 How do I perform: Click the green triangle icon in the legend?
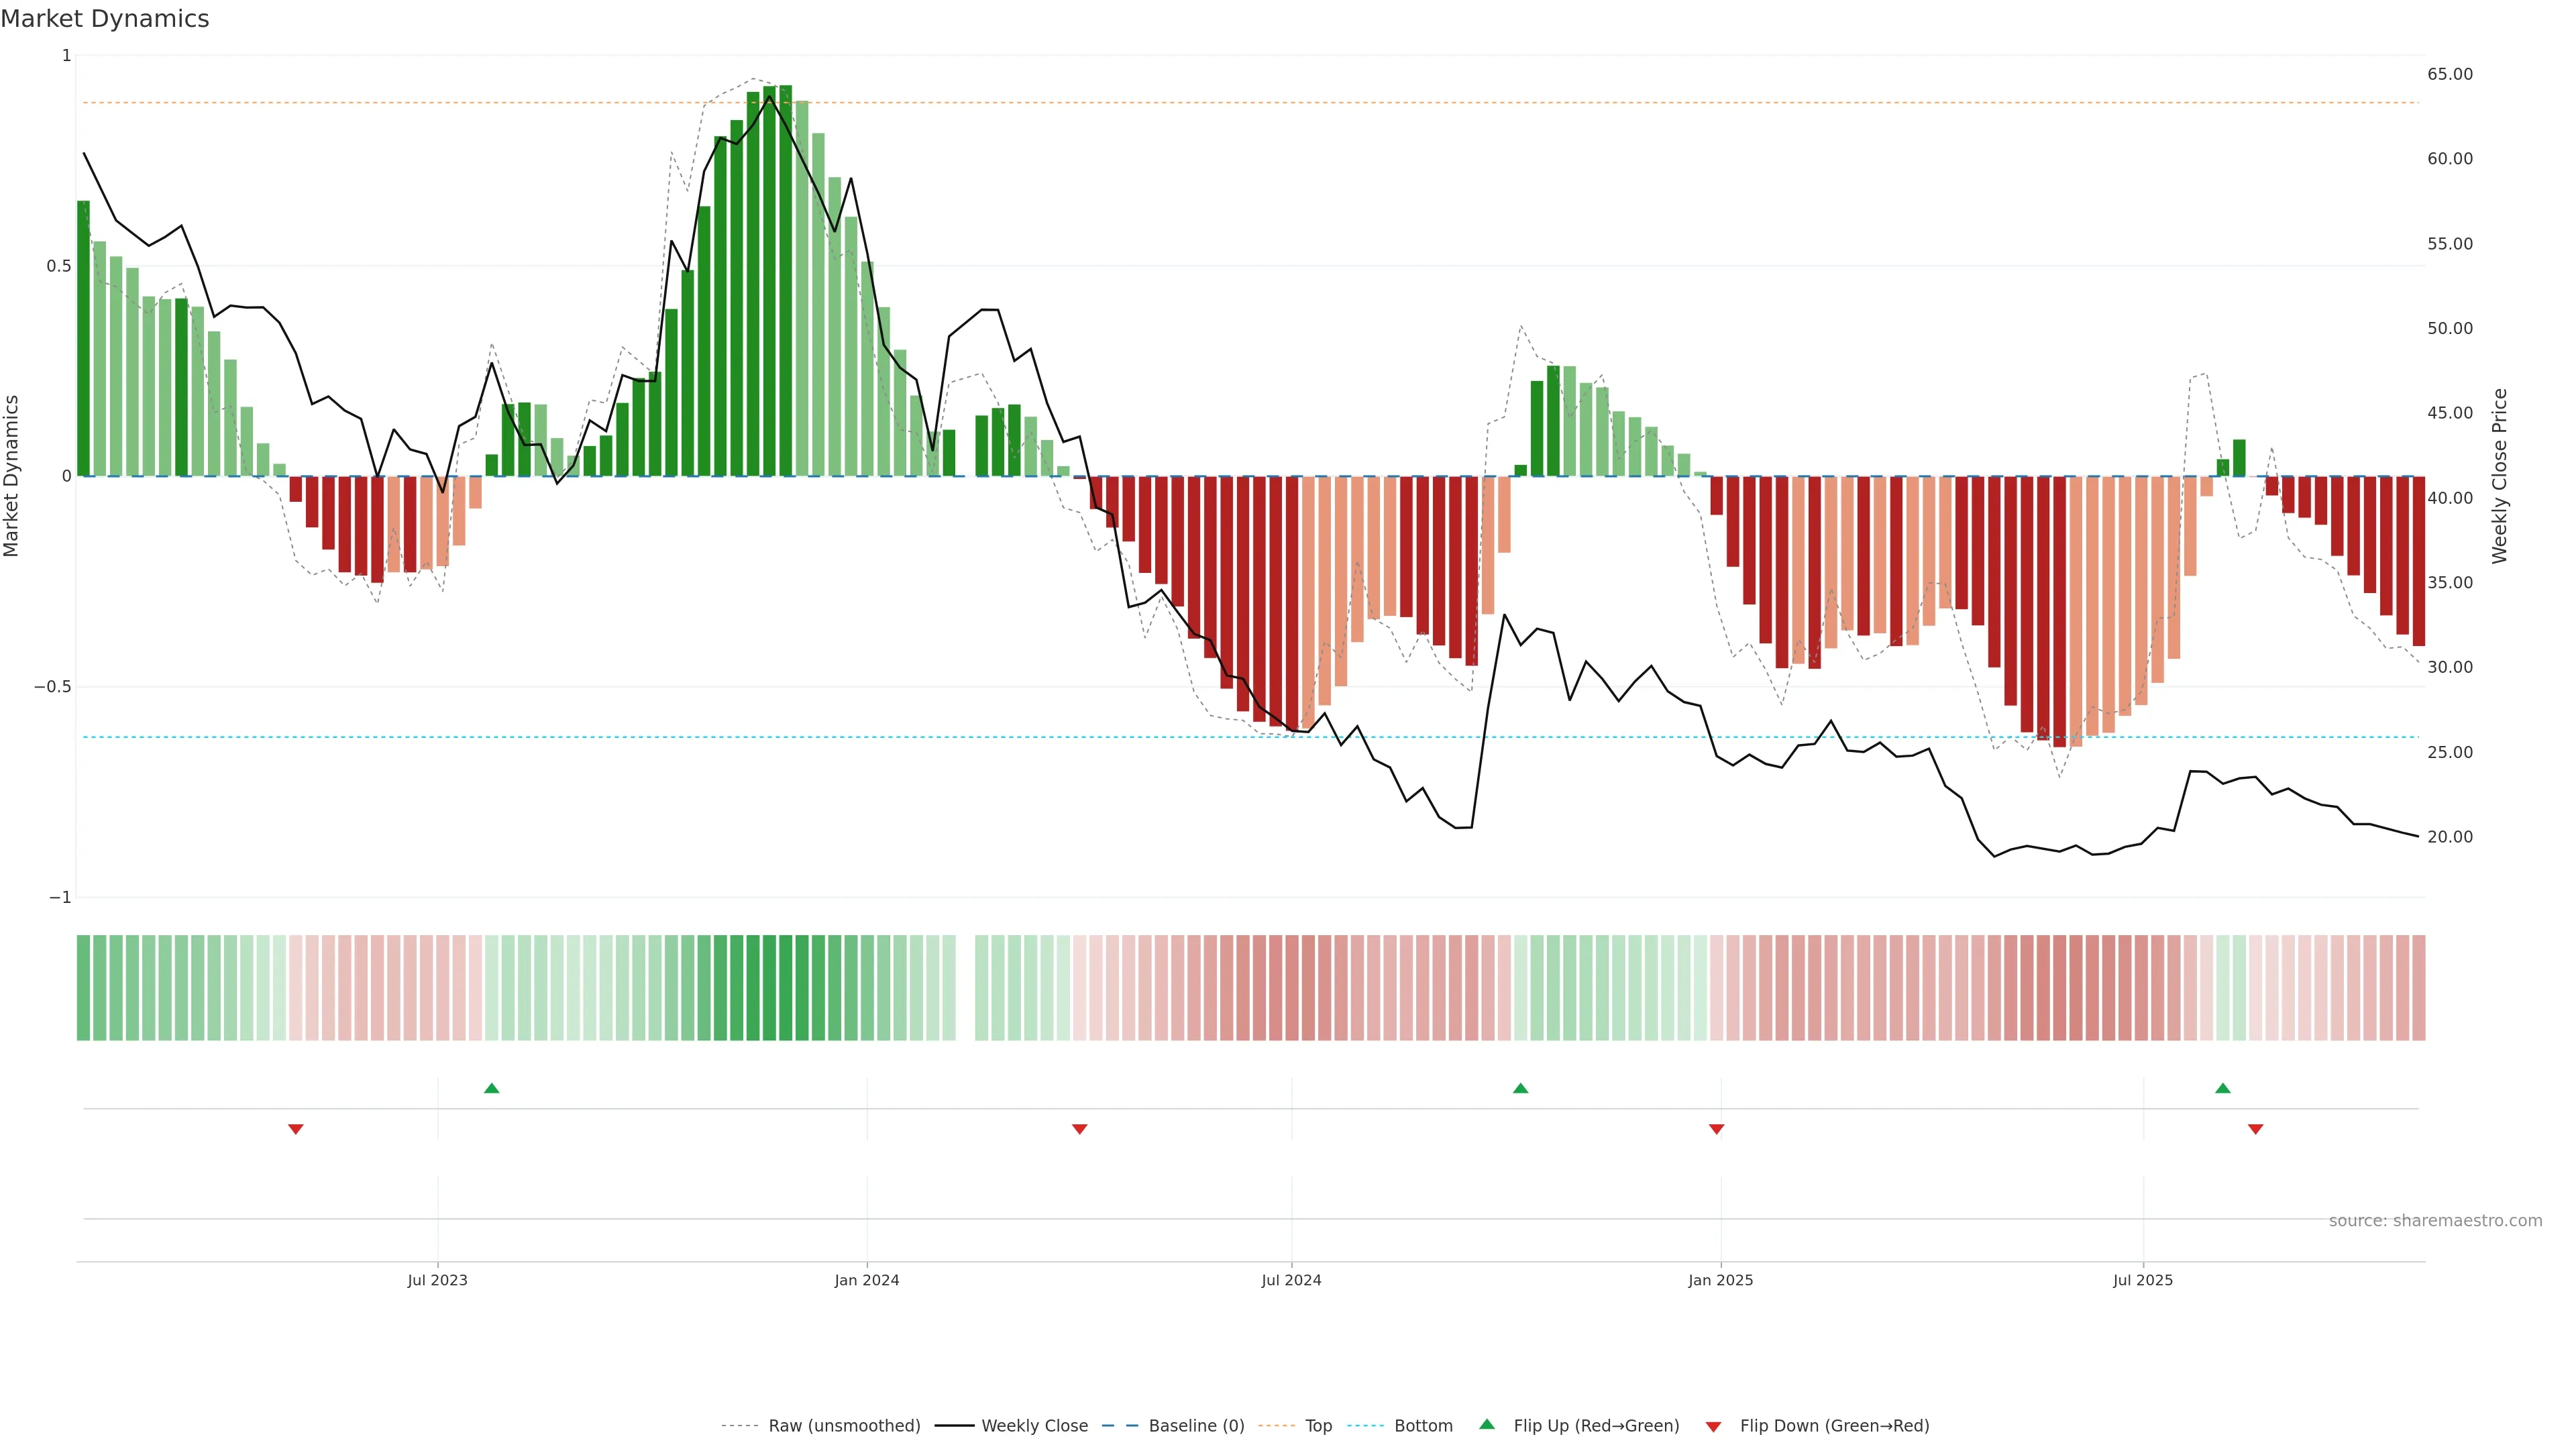click(1487, 1424)
